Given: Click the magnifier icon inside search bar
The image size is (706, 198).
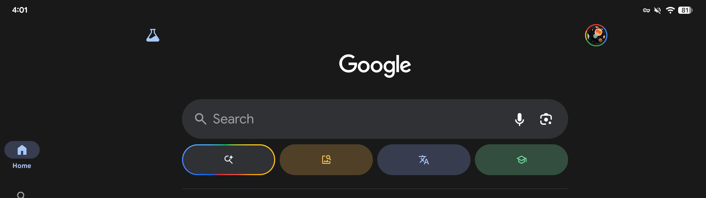Looking at the screenshot, I should (x=200, y=119).
